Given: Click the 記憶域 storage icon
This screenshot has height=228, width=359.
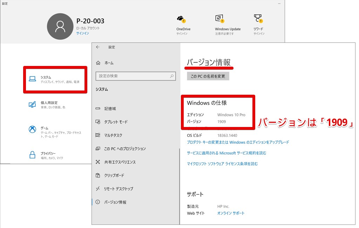Looking at the screenshot, I should 98,108.
